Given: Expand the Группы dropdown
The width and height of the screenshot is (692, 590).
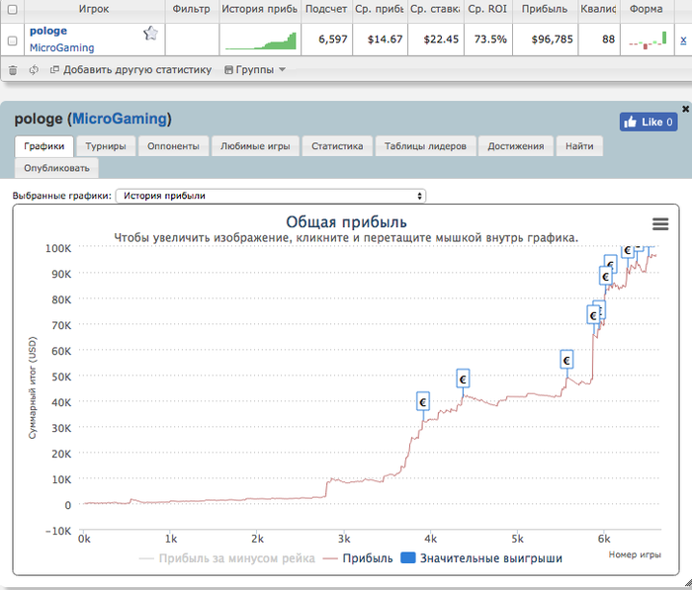Looking at the screenshot, I should [x=255, y=70].
